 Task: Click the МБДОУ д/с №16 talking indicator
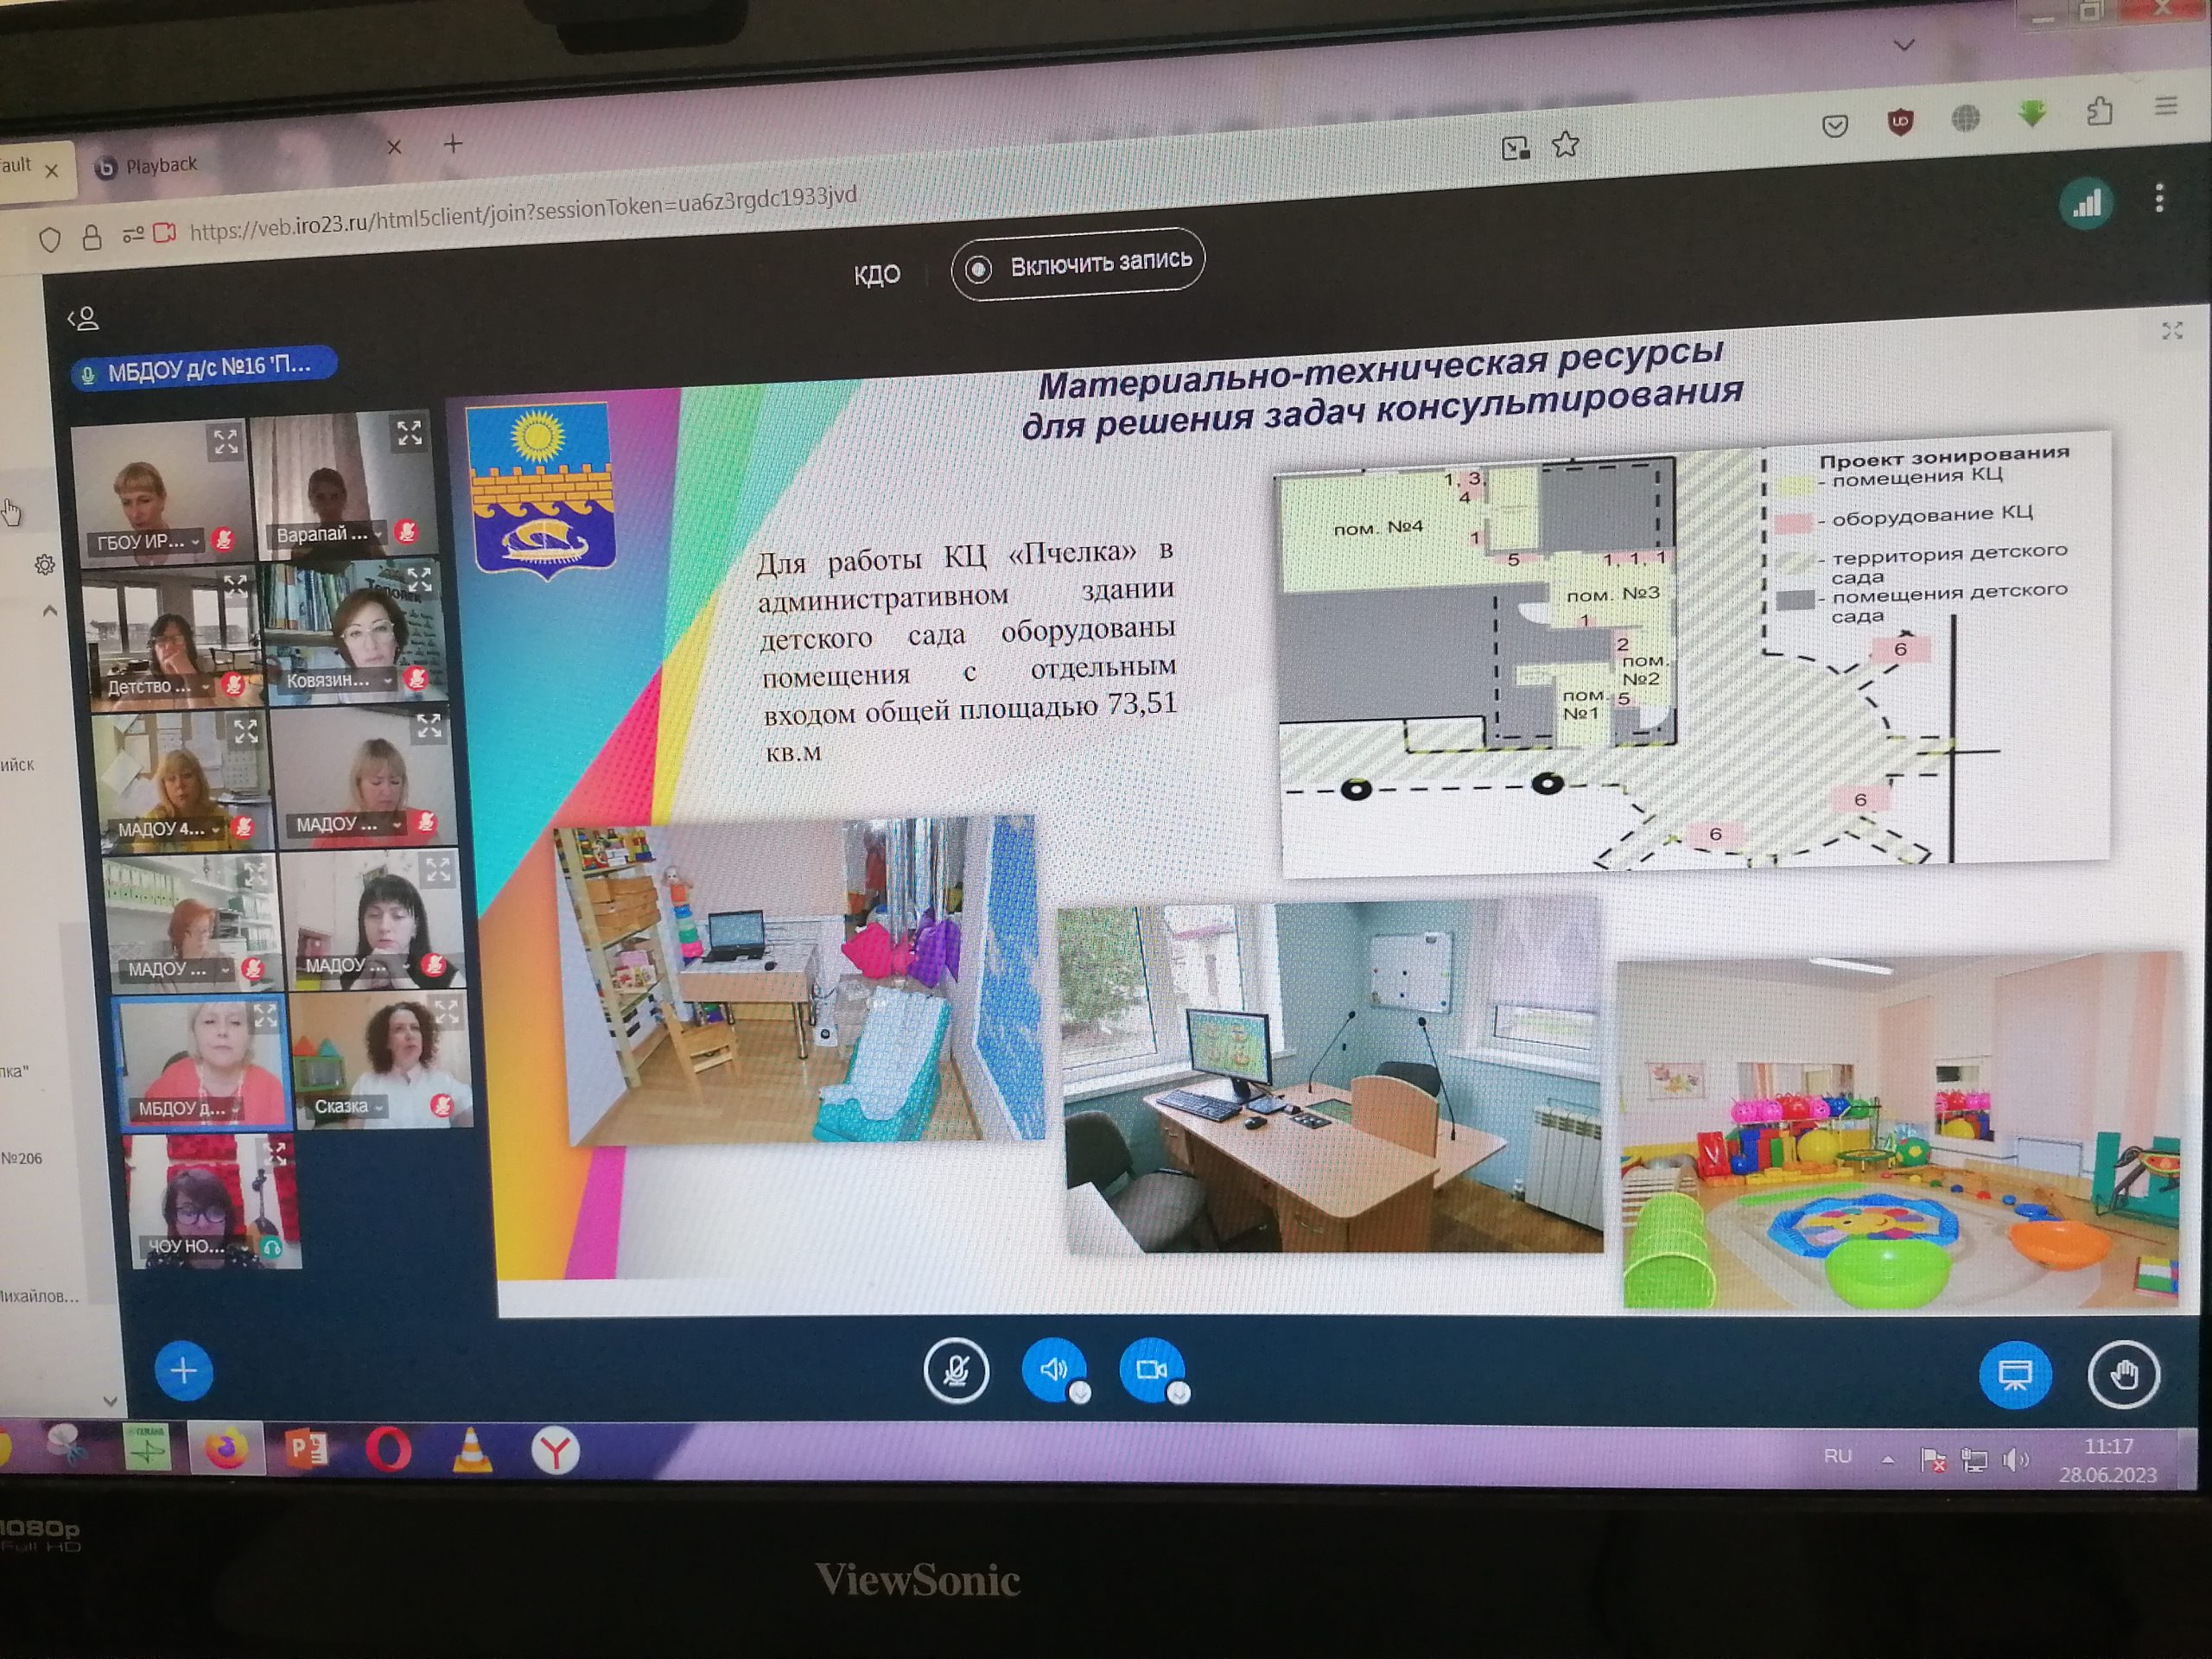point(204,368)
